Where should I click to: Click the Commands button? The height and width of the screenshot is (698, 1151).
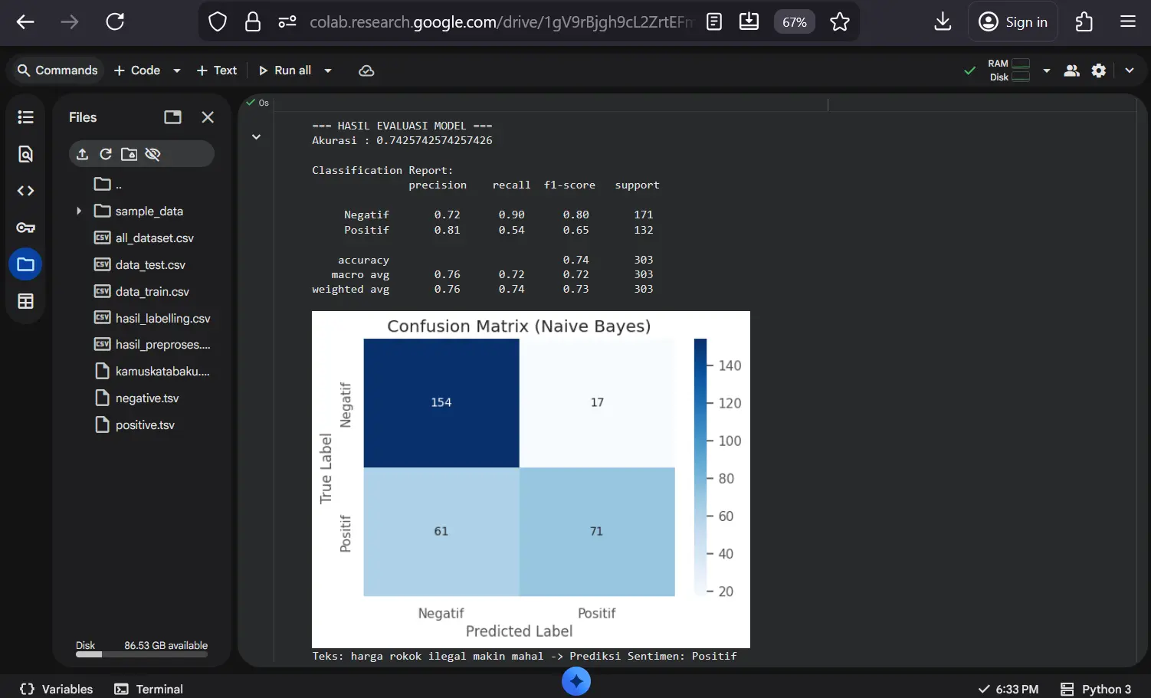(x=56, y=70)
